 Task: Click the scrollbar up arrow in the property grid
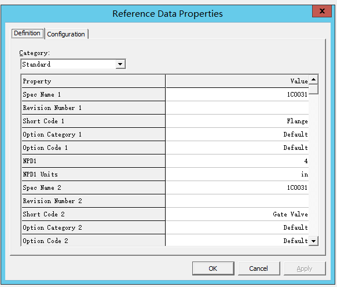point(313,79)
